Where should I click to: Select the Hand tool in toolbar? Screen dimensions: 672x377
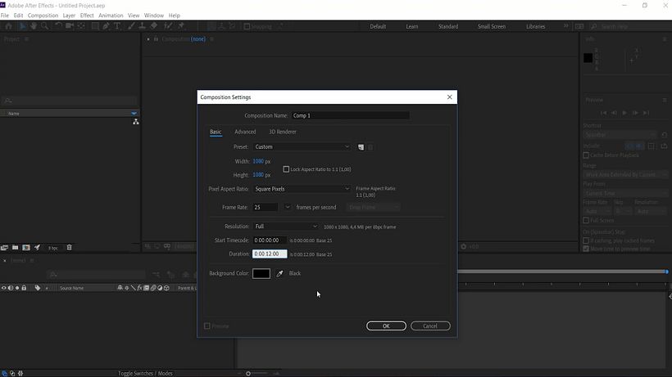[x=34, y=26]
